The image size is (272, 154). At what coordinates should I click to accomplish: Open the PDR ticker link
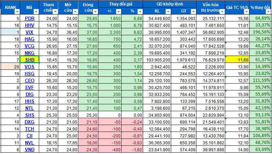coord(29,18)
